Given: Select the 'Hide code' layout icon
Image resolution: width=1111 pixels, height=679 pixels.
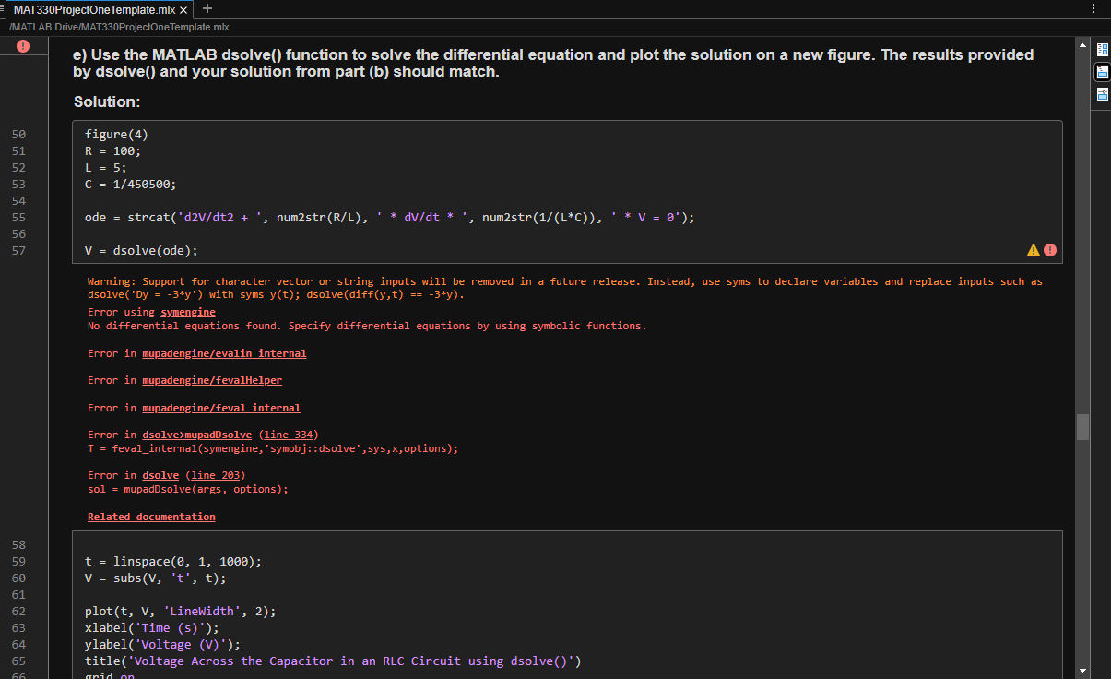Looking at the screenshot, I should 1102,92.
